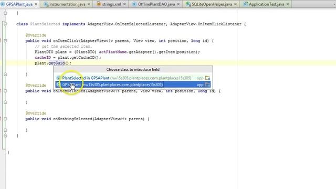The image size is (336, 189).
Task: Click the 'get the selected item' comment
Action: pos(63,46)
